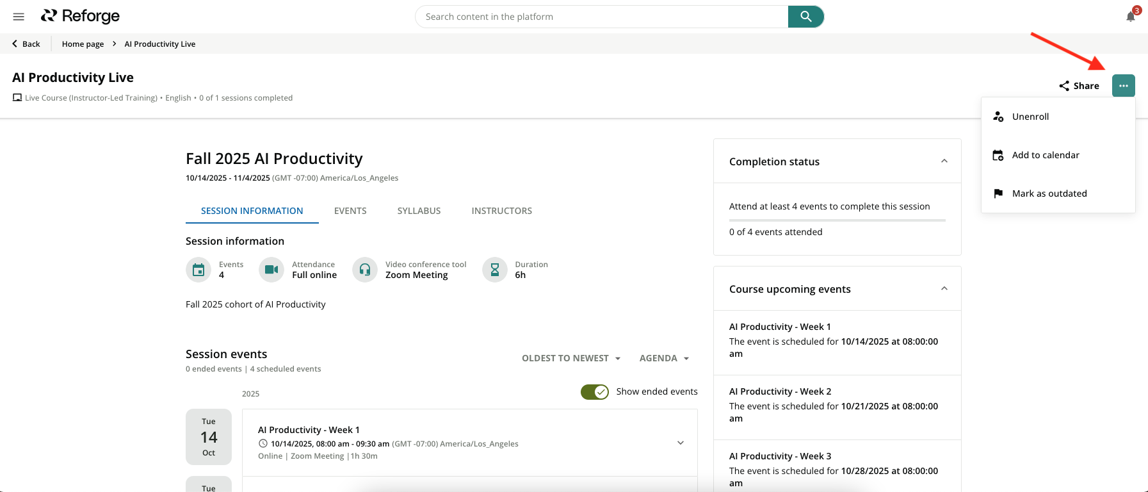Click the Unenroll person icon
1148x492 pixels.
click(998, 117)
